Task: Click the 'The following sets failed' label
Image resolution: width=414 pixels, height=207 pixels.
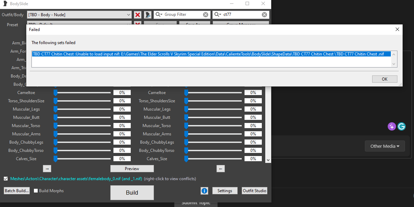Action: pos(53,43)
